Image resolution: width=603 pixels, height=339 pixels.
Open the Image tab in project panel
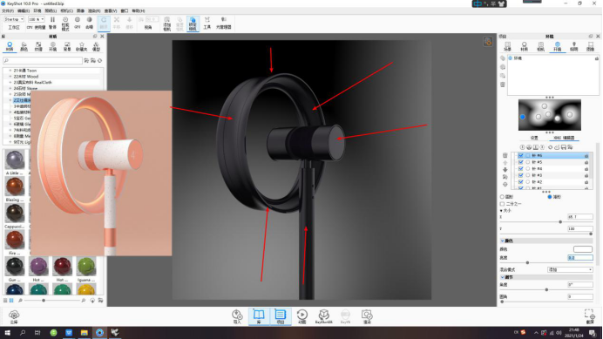coord(590,46)
